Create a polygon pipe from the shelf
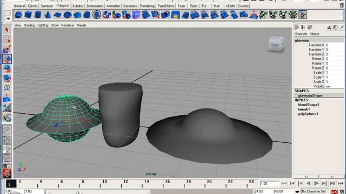The height and width of the screenshot is (194, 346). click(x=87, y=15)
